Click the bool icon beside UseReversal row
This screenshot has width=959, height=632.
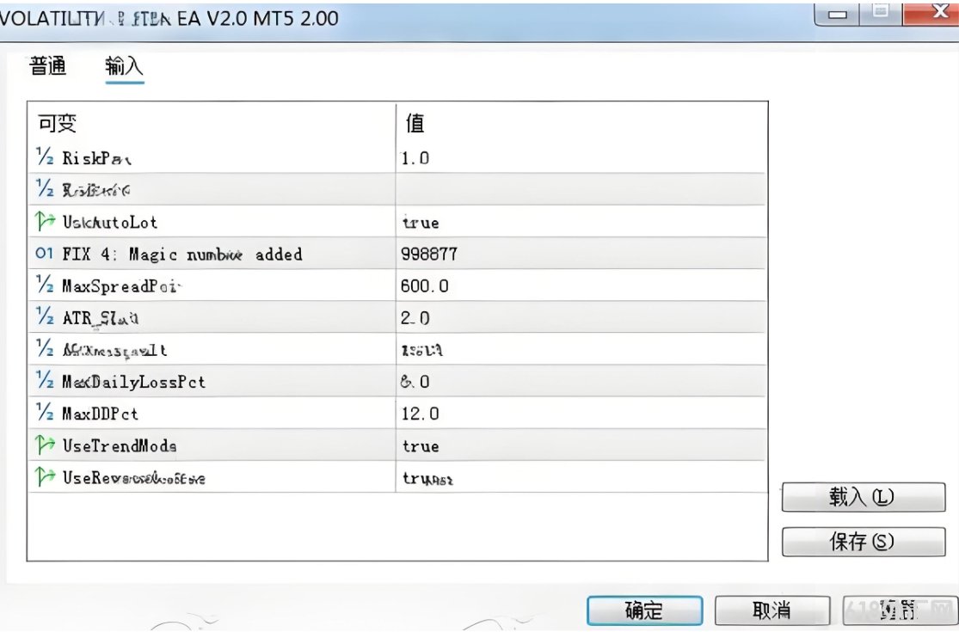[45, 476]
